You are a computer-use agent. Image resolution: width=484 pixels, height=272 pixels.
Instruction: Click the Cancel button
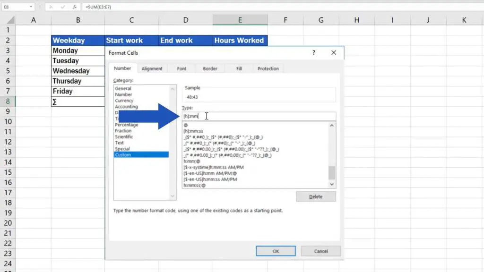tap(320, 251)
